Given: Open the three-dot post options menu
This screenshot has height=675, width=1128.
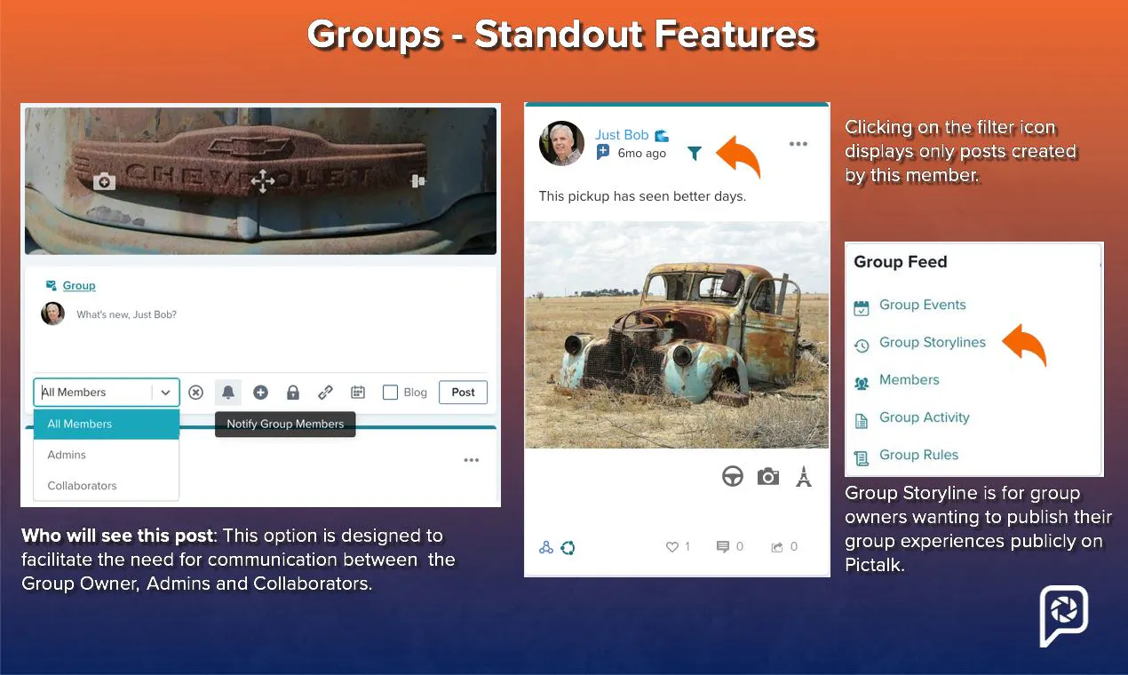Looking at the screenshot, I should click(798, 144).
